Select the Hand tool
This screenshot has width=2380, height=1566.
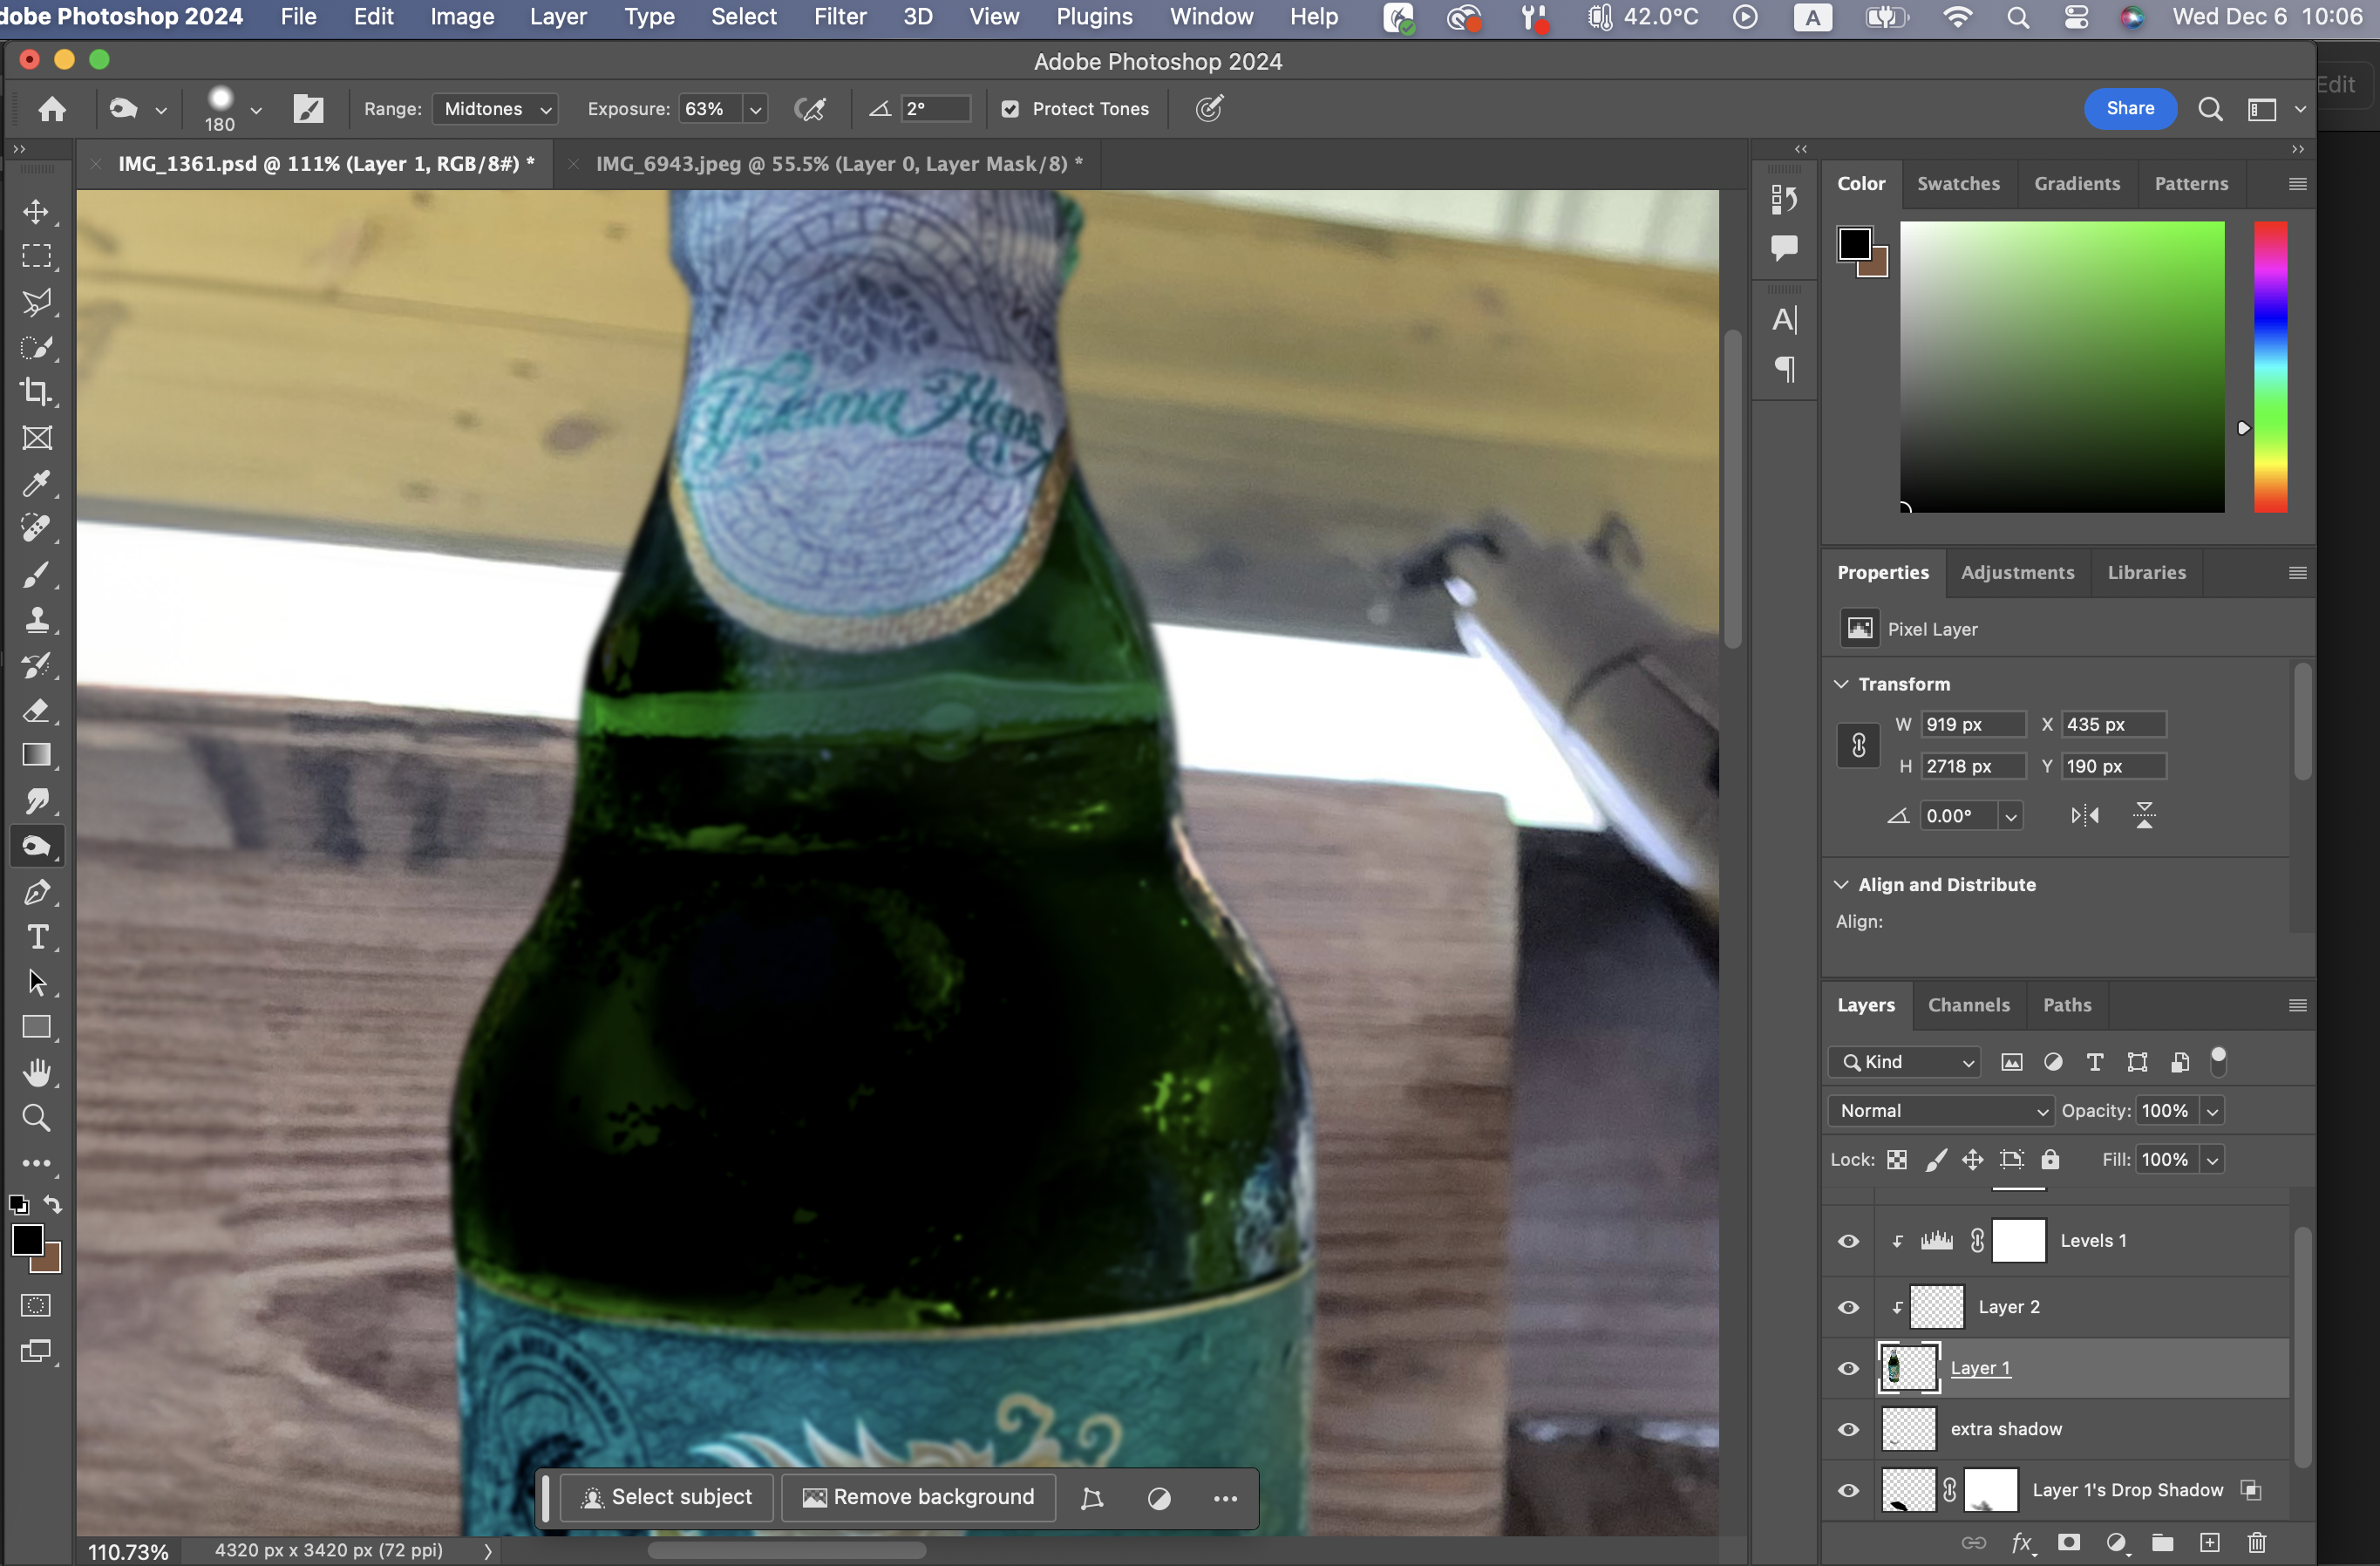tap(36, 1073)
